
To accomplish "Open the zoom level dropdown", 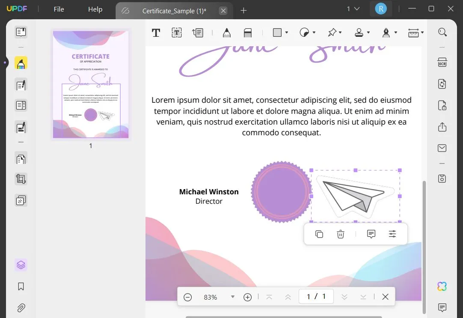I will (x=232, y=296).
